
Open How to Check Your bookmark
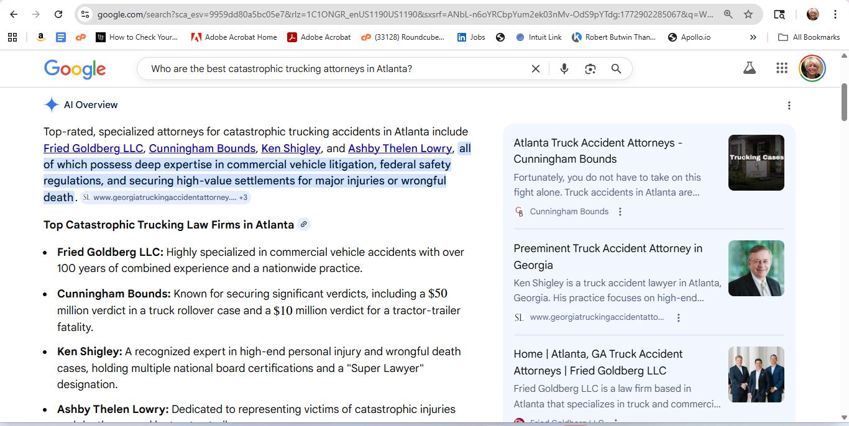click(137, 37)
